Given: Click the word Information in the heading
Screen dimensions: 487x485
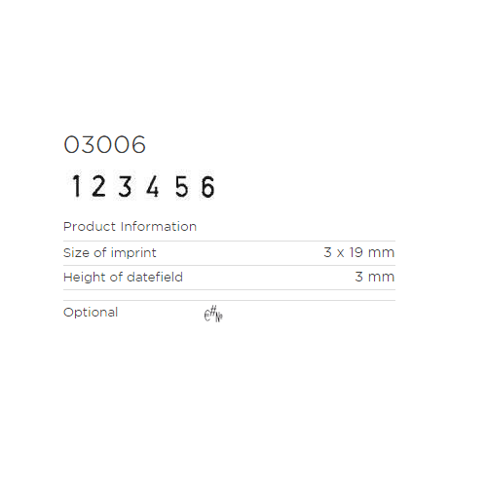Looking at the screenshot, I should [x=159, y=226].
